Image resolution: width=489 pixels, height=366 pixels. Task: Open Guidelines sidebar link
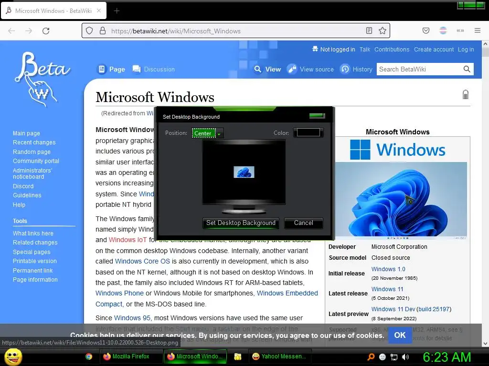tap(27, 195)
